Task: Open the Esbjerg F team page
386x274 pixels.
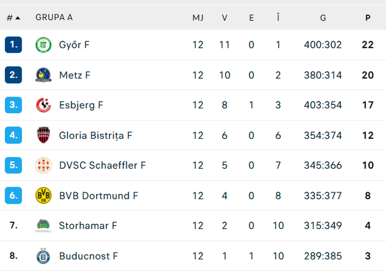Action: [81, 105]
